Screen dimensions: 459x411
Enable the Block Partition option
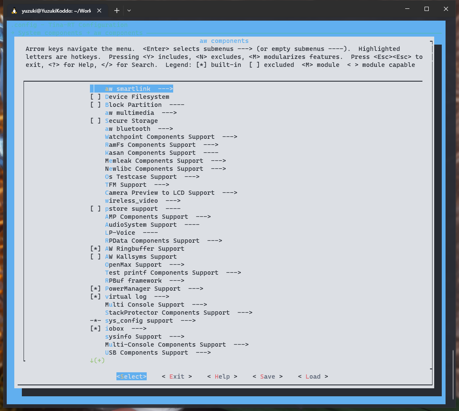pos(95,105)
